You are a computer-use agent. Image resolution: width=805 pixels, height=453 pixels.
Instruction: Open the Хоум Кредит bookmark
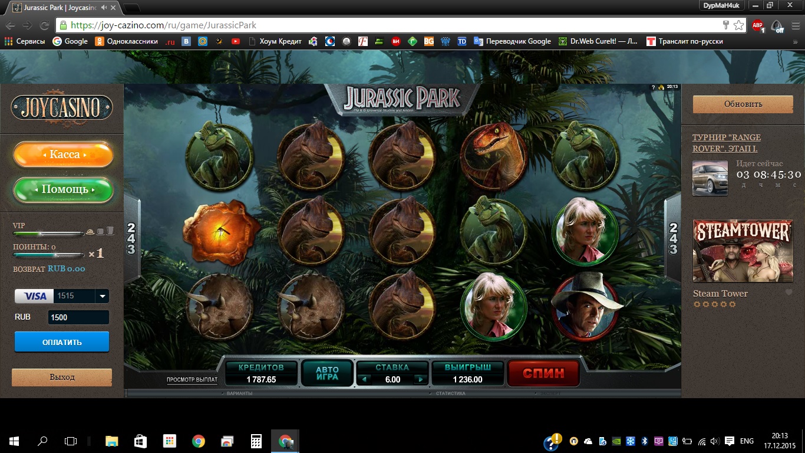(x=275, y=41)
